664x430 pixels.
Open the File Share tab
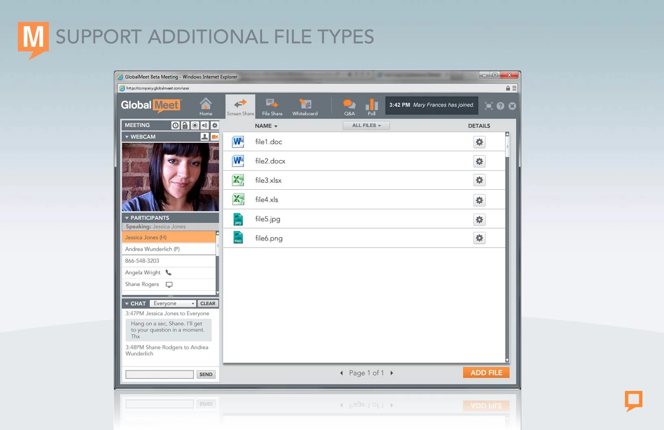[272, 107]
